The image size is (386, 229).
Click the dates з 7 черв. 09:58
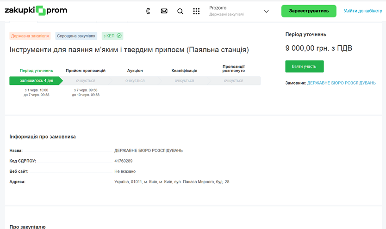pos(86,90)
